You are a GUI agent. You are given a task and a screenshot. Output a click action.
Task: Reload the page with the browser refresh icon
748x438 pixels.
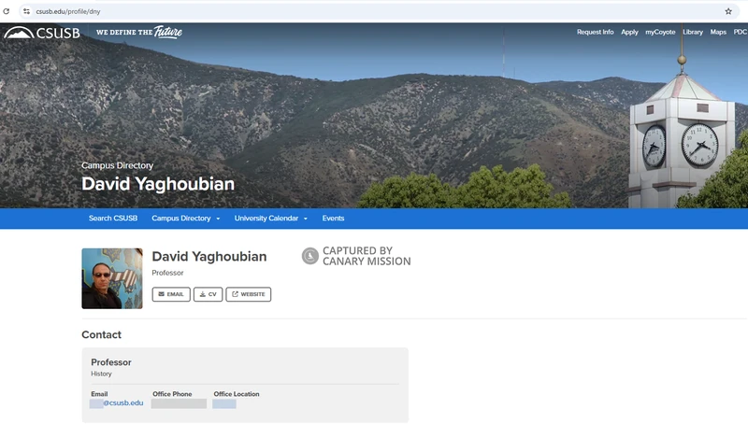click(x=7, y=11)
